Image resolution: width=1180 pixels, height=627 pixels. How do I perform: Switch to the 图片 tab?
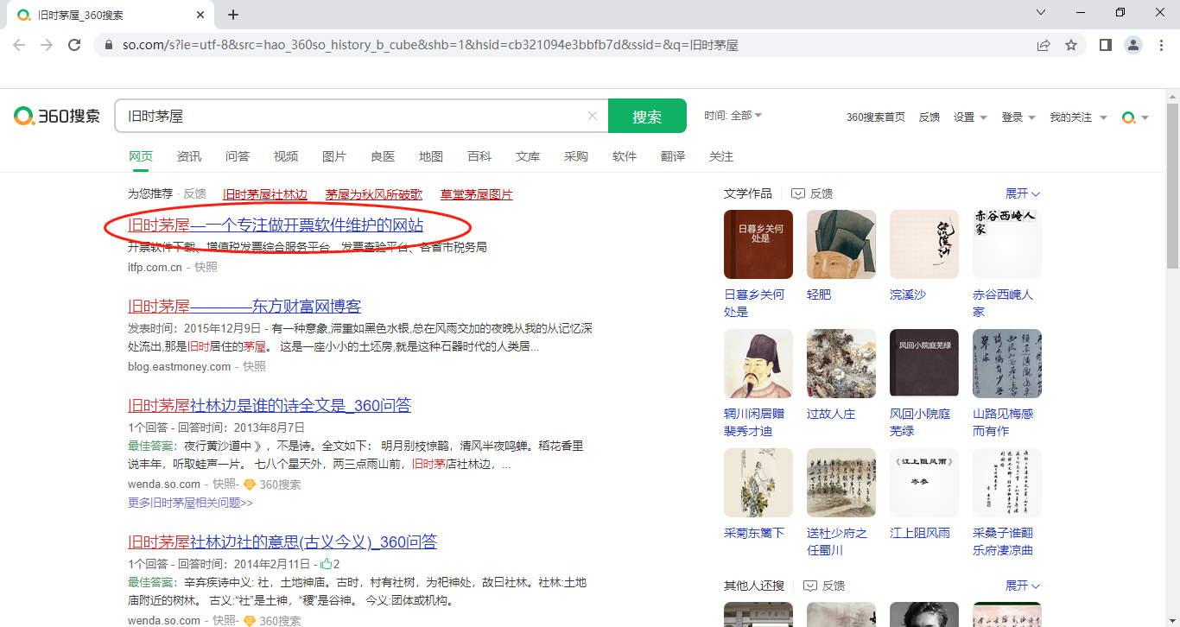click(334, 156)
